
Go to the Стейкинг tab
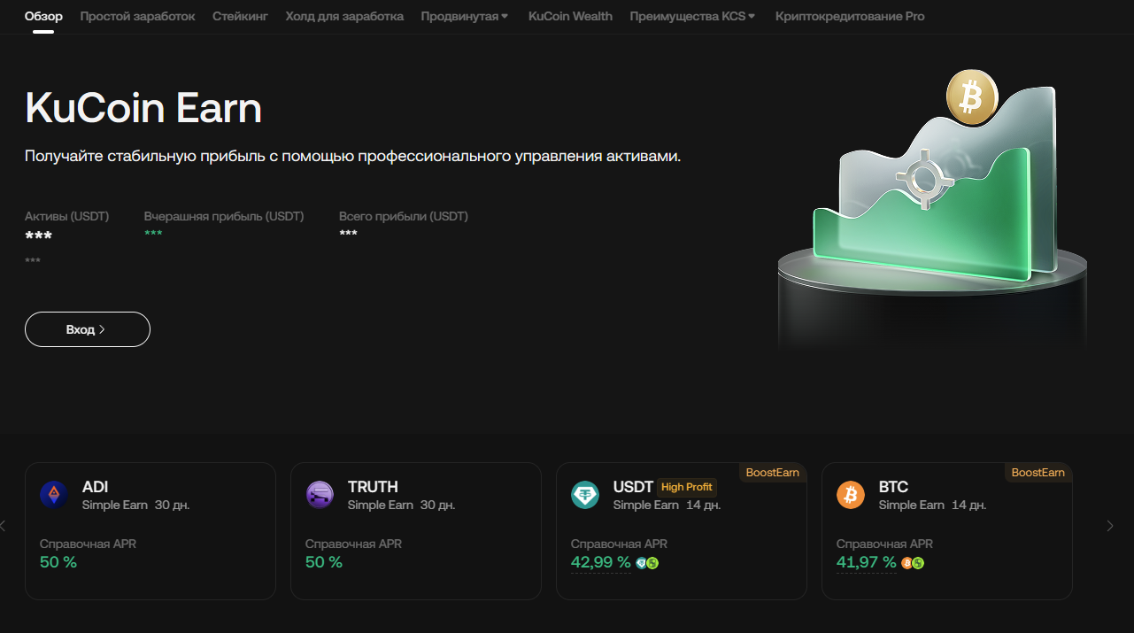tap(240, 16)
